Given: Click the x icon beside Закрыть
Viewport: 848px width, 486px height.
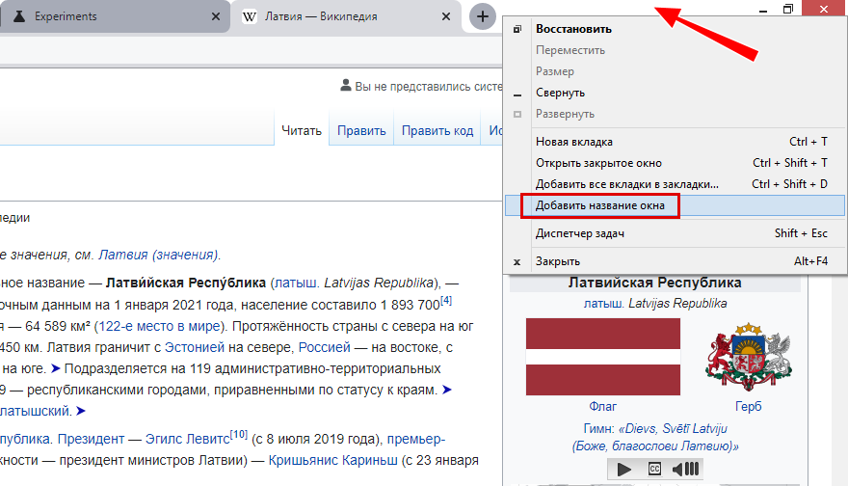Looking at the screenshot, I should [x=517, y=262].
